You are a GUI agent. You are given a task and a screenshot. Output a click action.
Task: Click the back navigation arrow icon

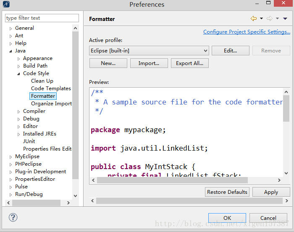coord(253,19)
